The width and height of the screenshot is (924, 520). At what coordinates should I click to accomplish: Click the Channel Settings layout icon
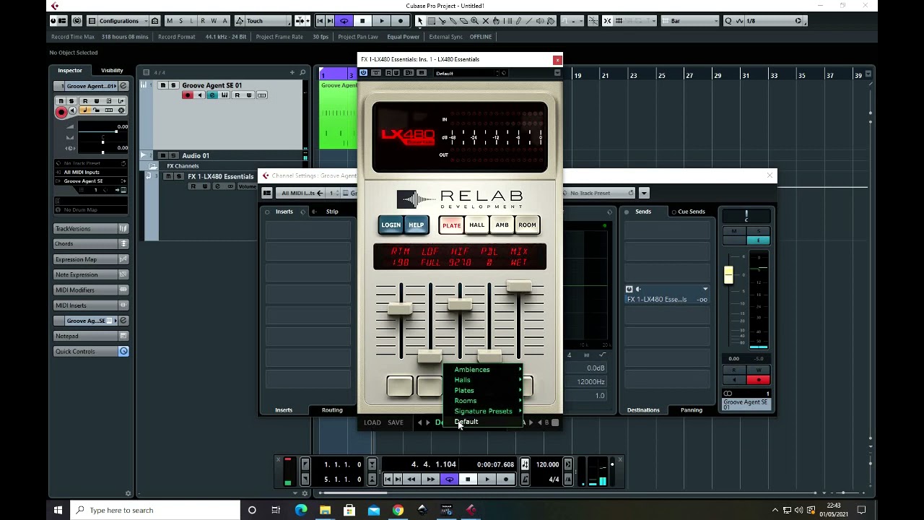(x=267, y=193)
